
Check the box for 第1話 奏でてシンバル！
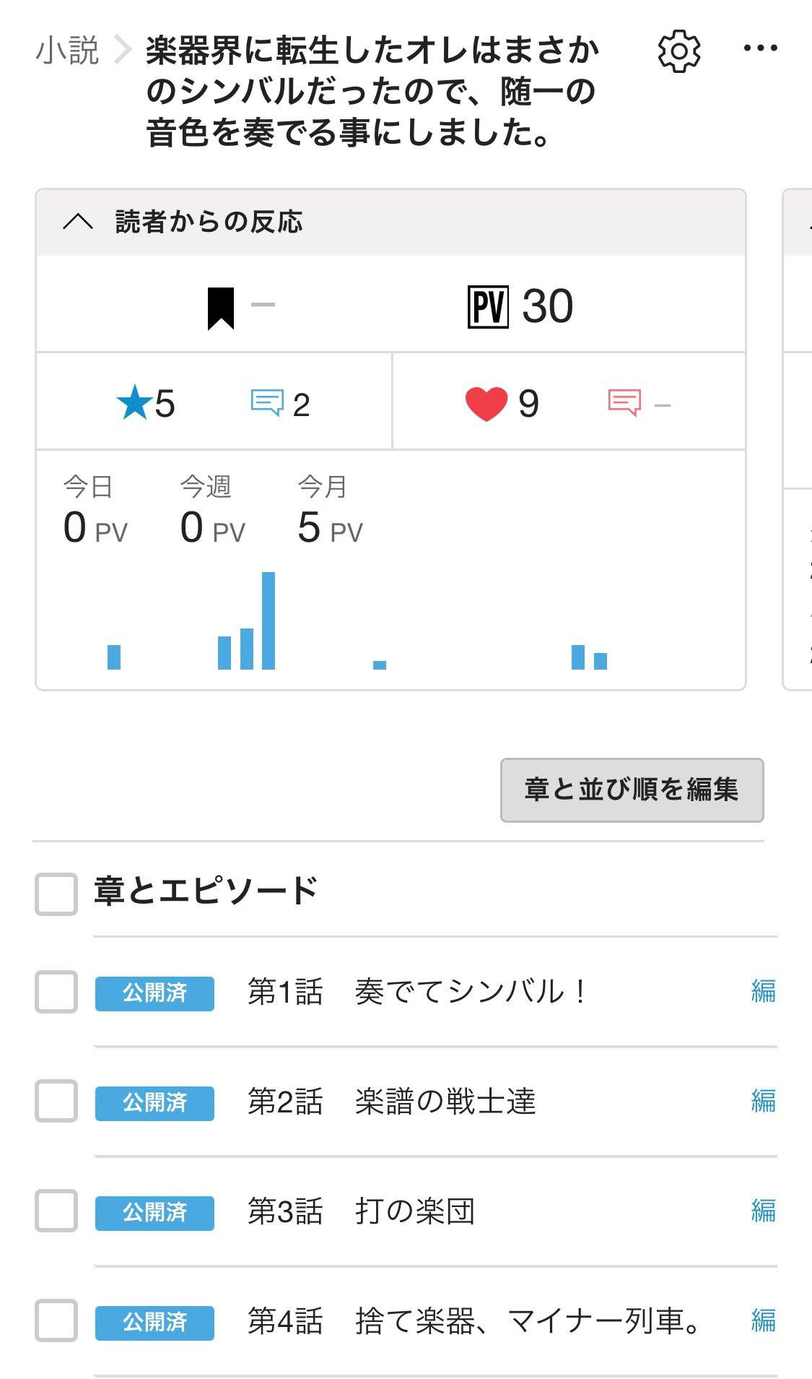coord(56,992)
